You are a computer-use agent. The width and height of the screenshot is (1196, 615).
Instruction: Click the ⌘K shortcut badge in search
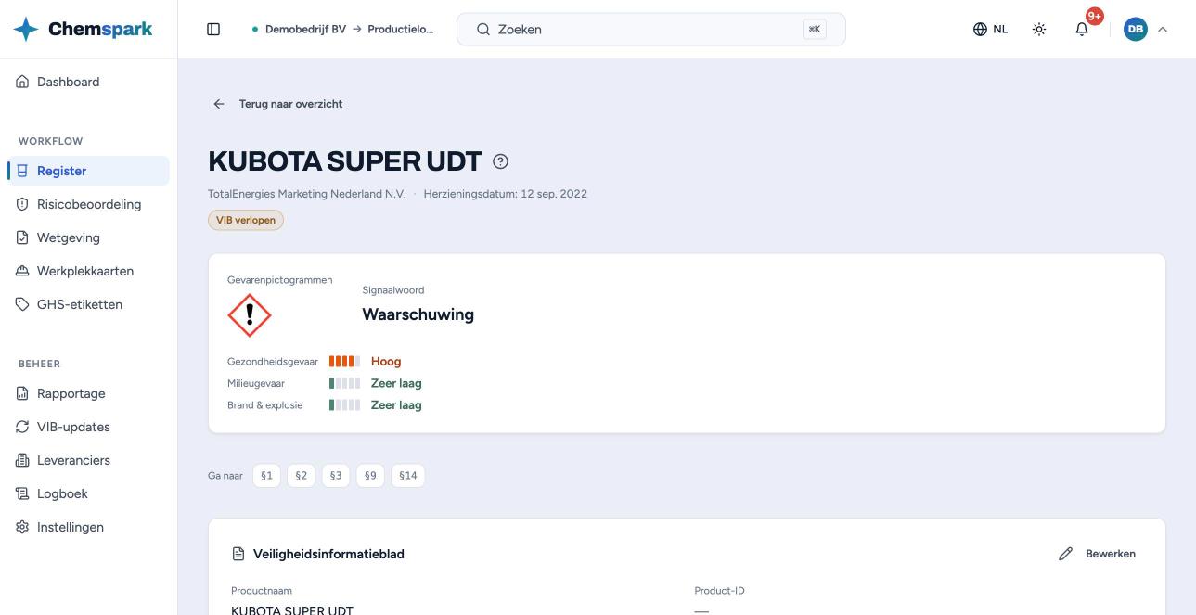(x=815, y=29)
